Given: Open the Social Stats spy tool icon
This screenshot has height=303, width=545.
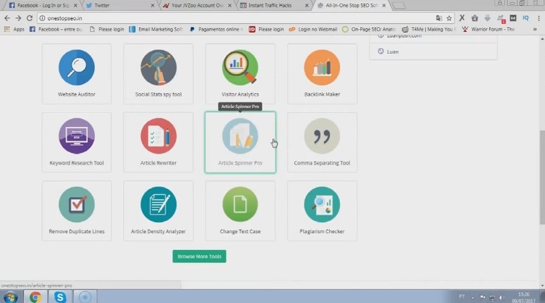Looking at the screenshot, I should point(159,67).
